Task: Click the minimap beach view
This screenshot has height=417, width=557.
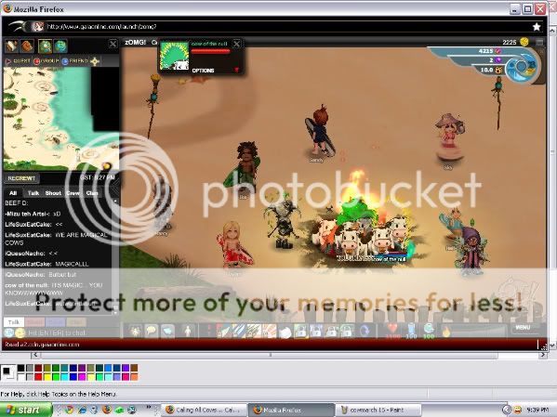Action: pos(61,119)
